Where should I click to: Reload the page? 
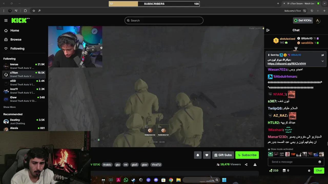coord(312,11)
